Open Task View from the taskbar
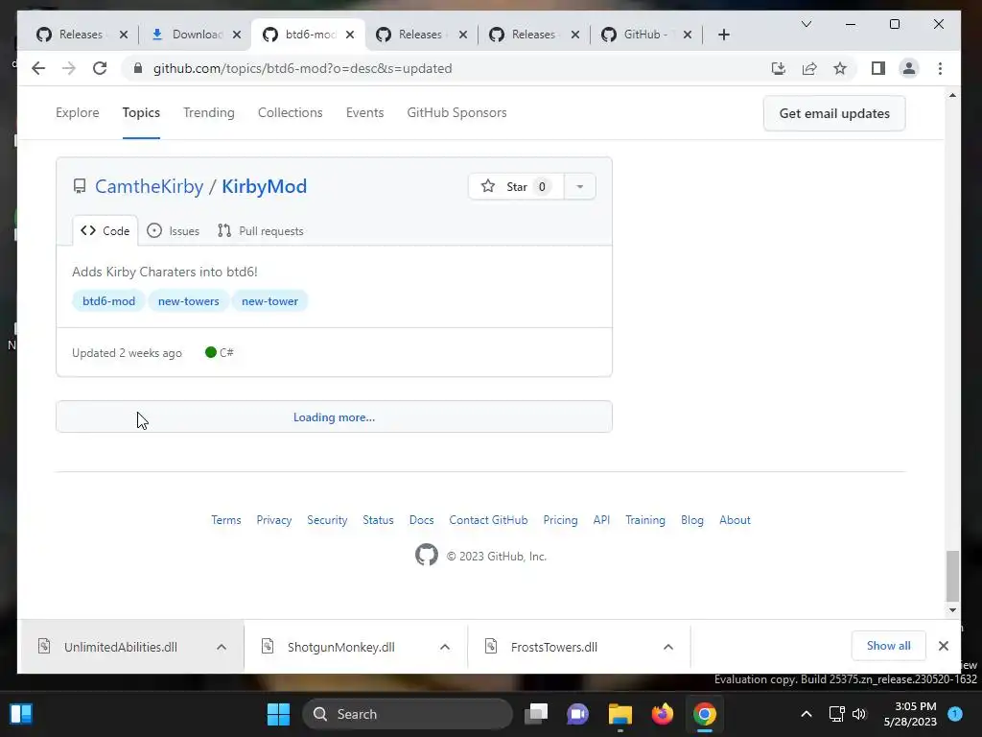The height and width of the screenshot is (737, 982). tap(536, 714)
